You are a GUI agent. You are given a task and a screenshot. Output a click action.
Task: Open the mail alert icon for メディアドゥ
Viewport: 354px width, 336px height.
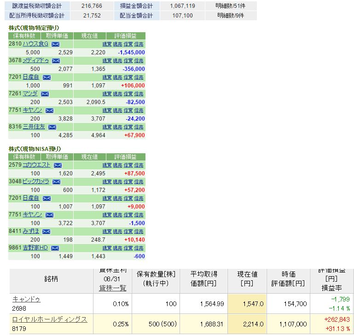(56, 61)
